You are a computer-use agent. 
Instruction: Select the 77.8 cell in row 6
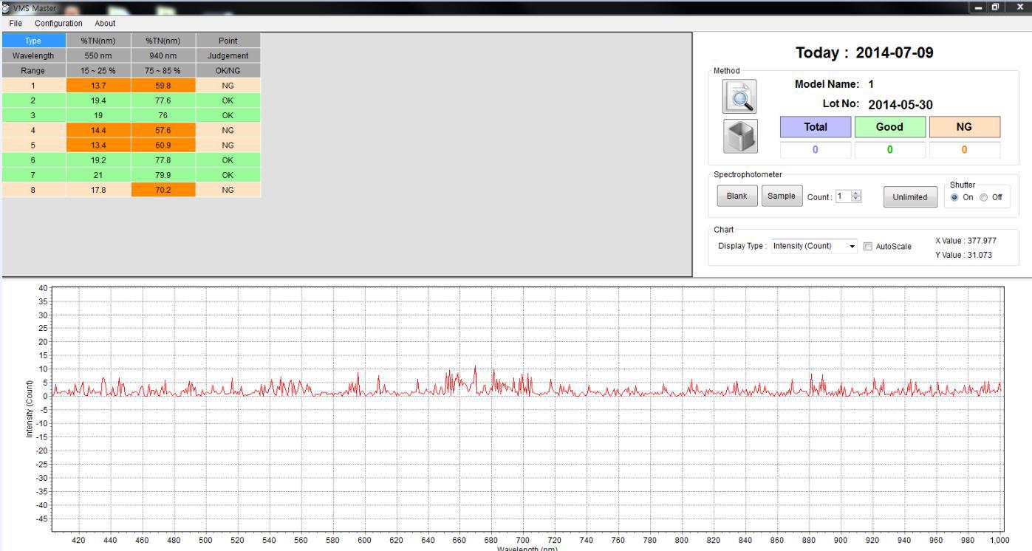click(163, 160)
